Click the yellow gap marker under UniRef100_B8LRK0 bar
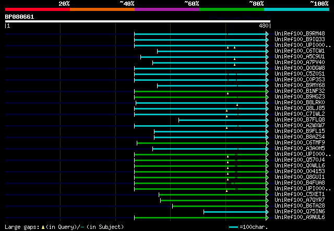This screenshot has height=231, width=334. pyautogui.click(x=237, y=105)
